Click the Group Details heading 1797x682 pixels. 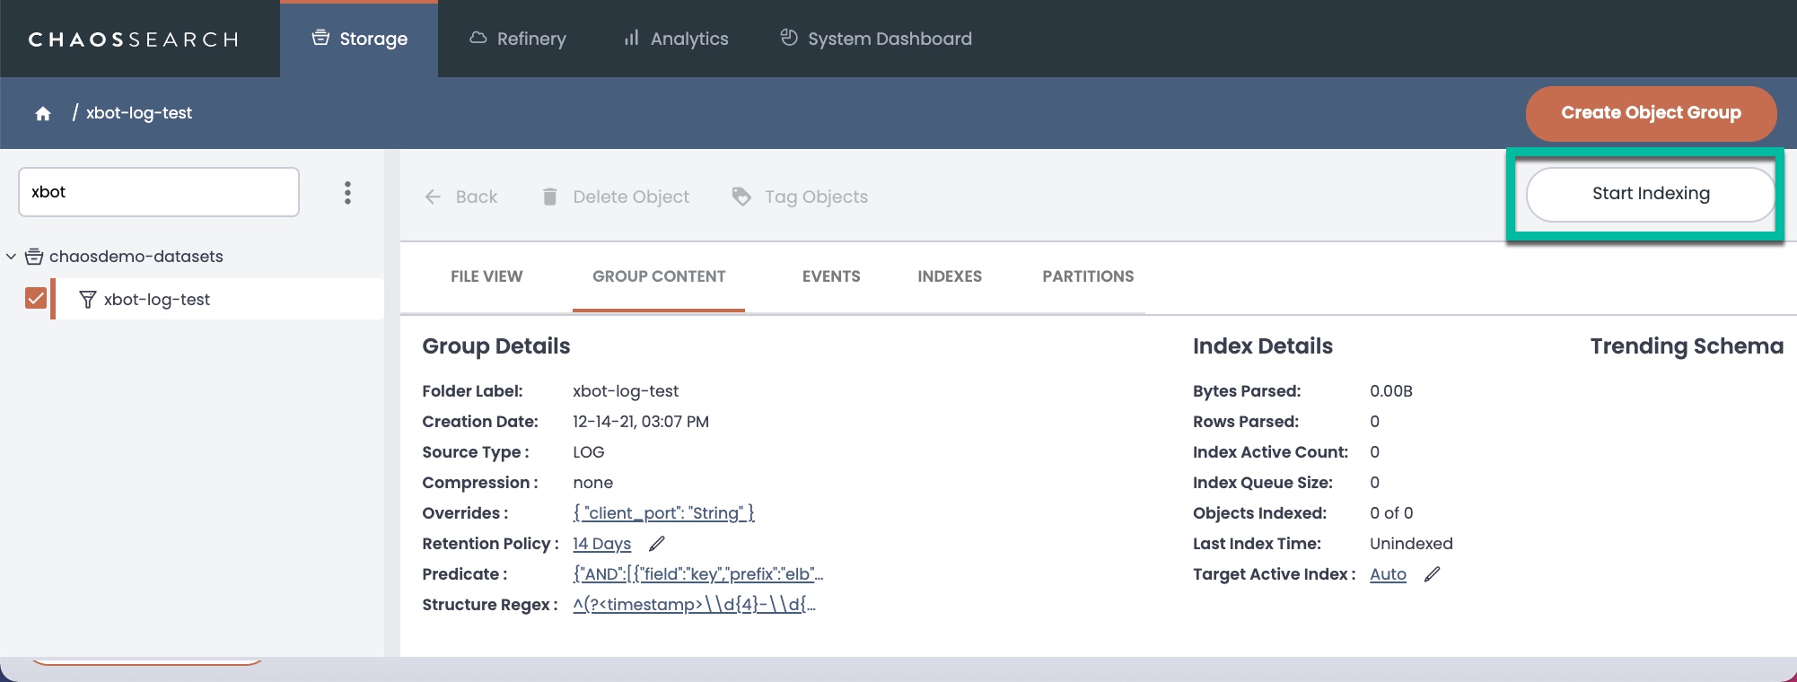point(496,346)
